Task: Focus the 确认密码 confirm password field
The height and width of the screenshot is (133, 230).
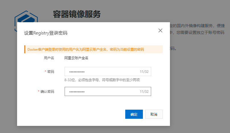Action: coord(108,91)
